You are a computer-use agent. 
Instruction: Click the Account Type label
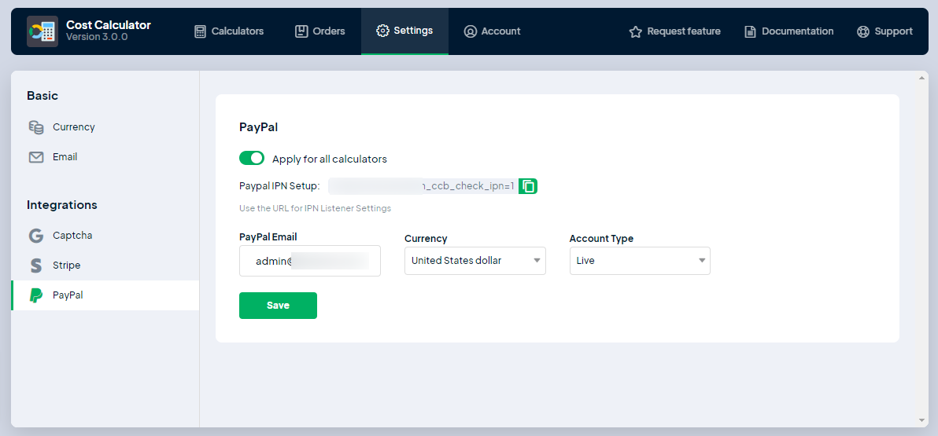click(601, 239)
